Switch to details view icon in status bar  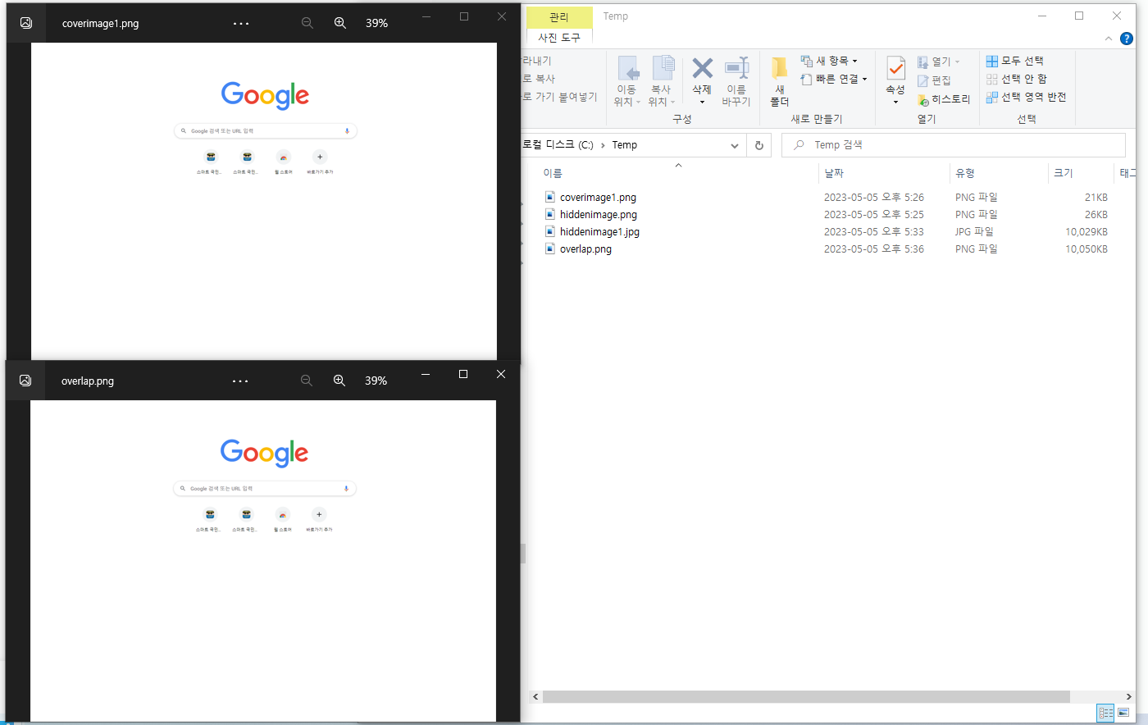click(x=1105, y=713)
